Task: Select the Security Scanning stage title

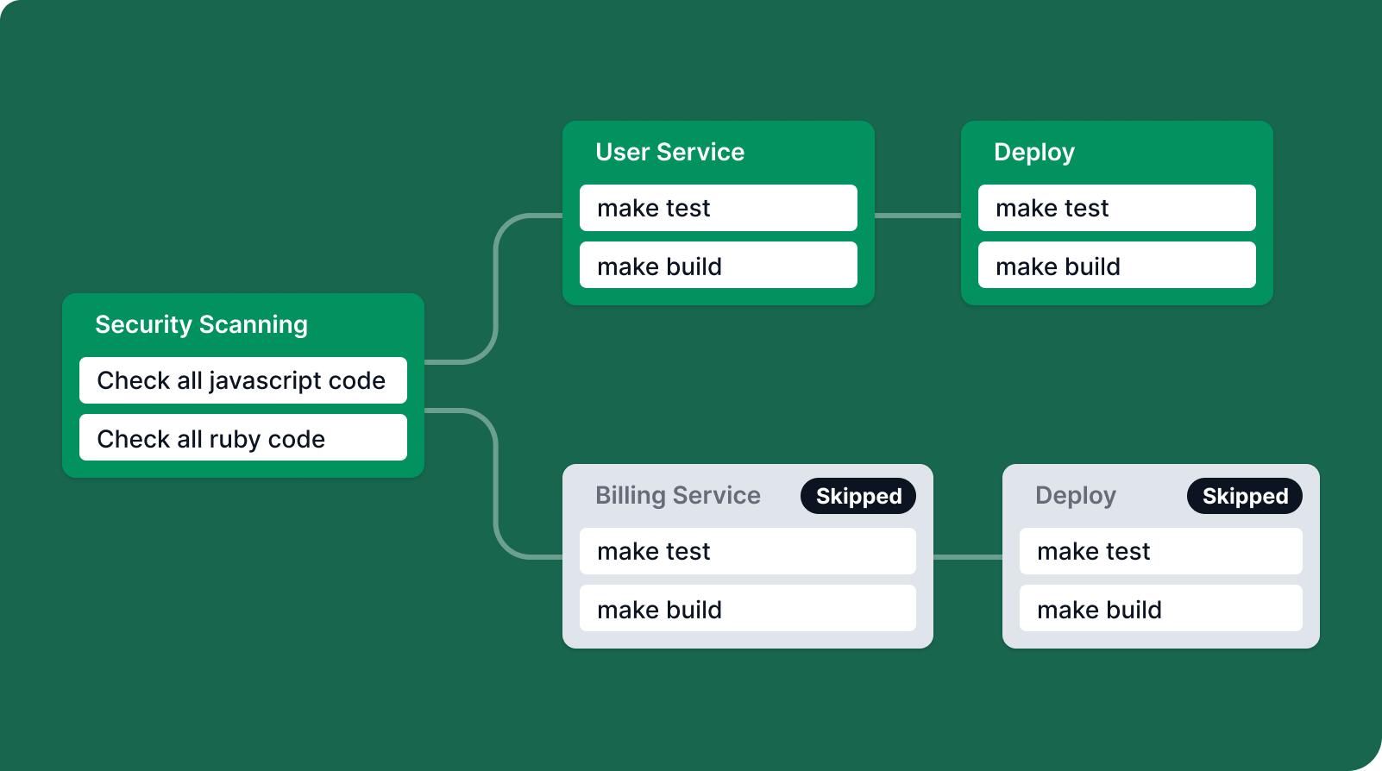Action: pos(201,324)
